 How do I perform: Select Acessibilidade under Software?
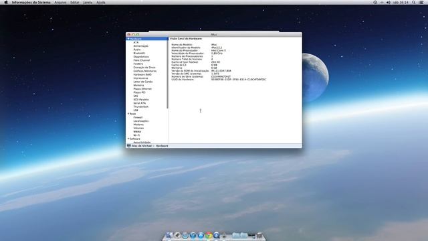(x=142, y=143)
